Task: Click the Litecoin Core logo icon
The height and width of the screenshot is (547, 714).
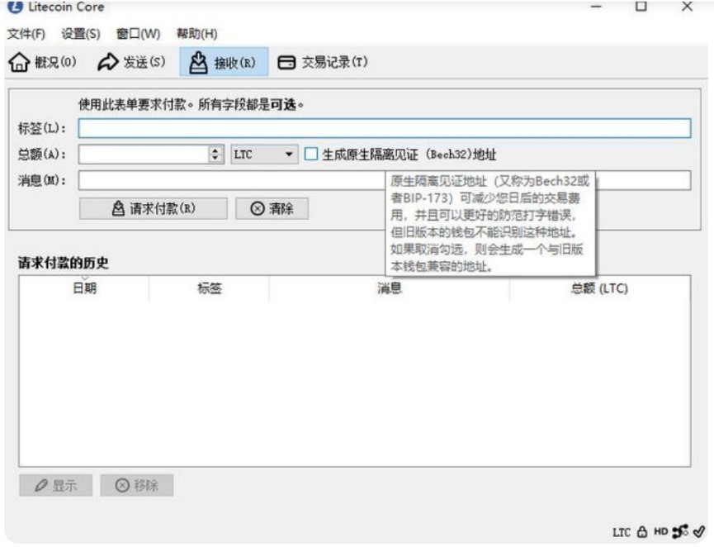Action: tap(15, 7)
